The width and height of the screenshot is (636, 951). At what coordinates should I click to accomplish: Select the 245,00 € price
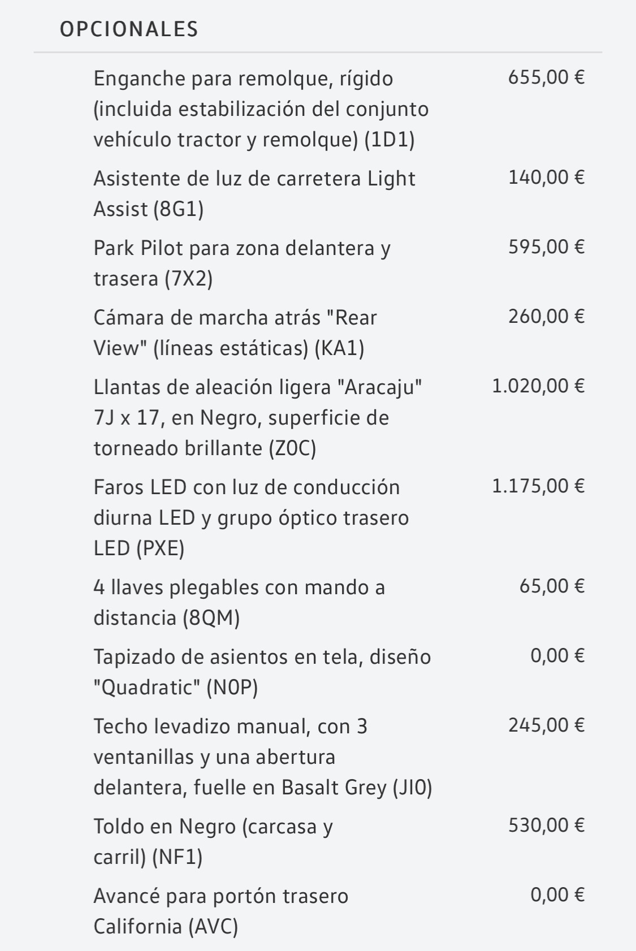coord(546,725)
